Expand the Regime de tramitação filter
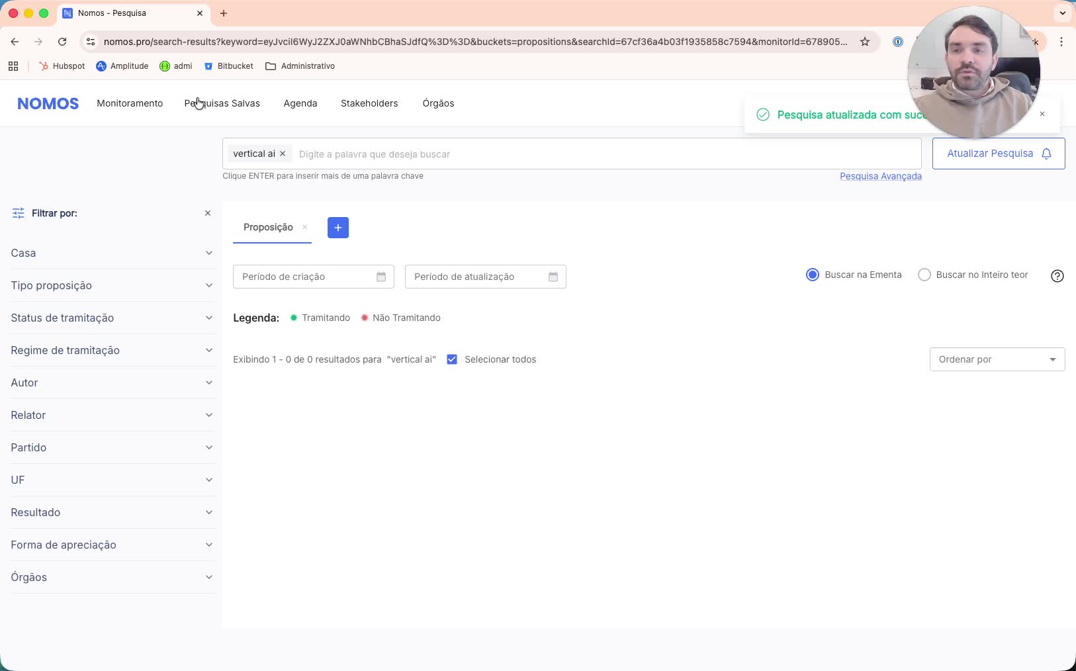Image resolution: width=1076 pixels, height=671 pixels. (x=112, y=350)
